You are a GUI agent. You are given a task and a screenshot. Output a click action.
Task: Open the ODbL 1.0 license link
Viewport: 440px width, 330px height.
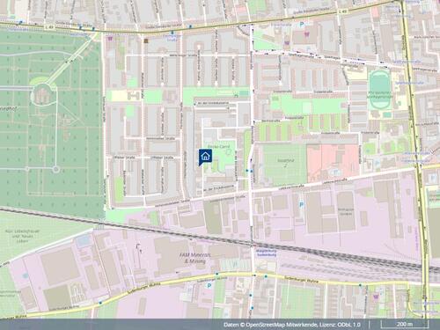pos(349,325)
